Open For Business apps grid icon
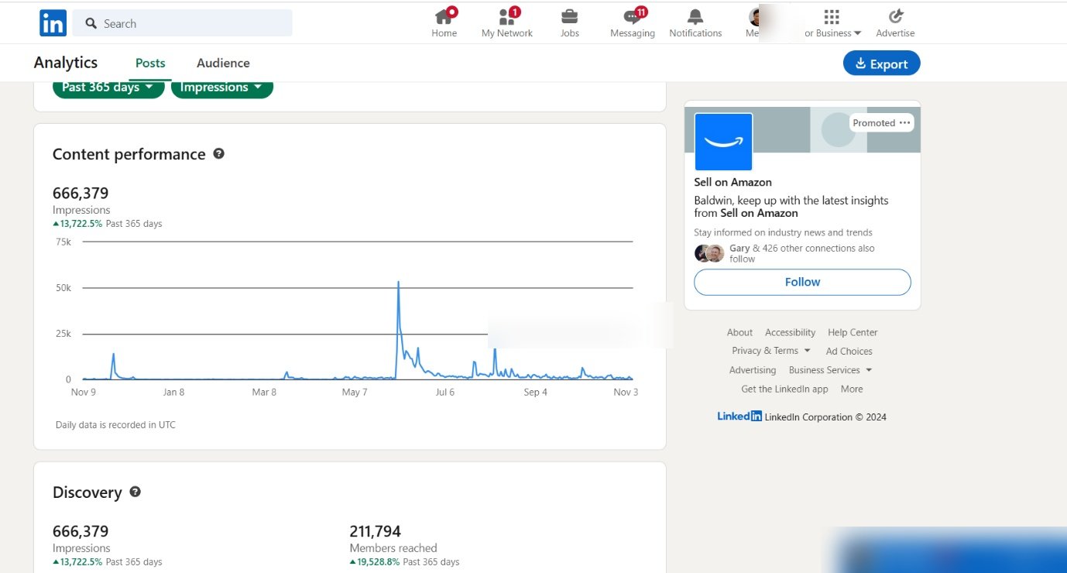Viewport: 1067px width, 573px height. click(x=832, y=16)
